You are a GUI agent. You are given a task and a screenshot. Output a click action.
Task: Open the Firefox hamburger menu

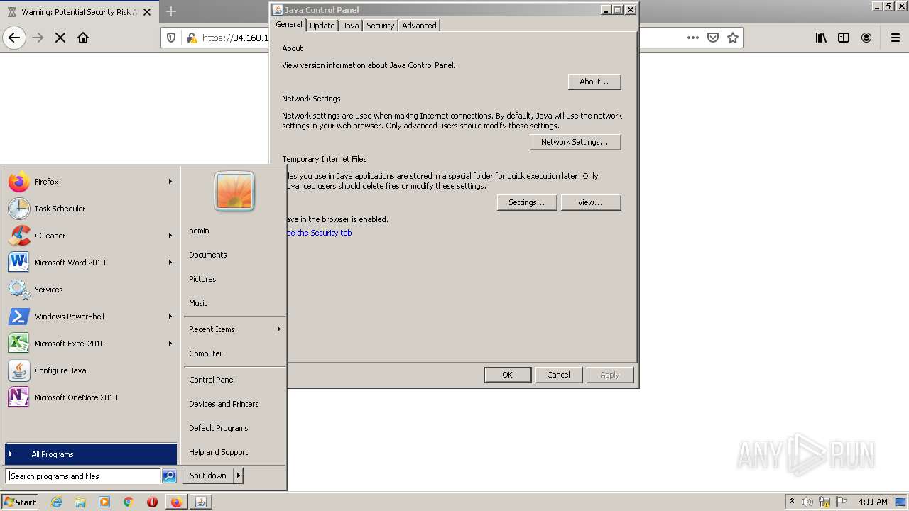[x=896, y=38]
